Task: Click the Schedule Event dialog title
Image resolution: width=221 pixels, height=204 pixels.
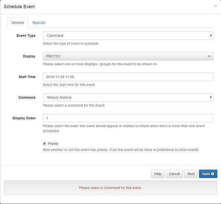Action: tap(19, 7)
